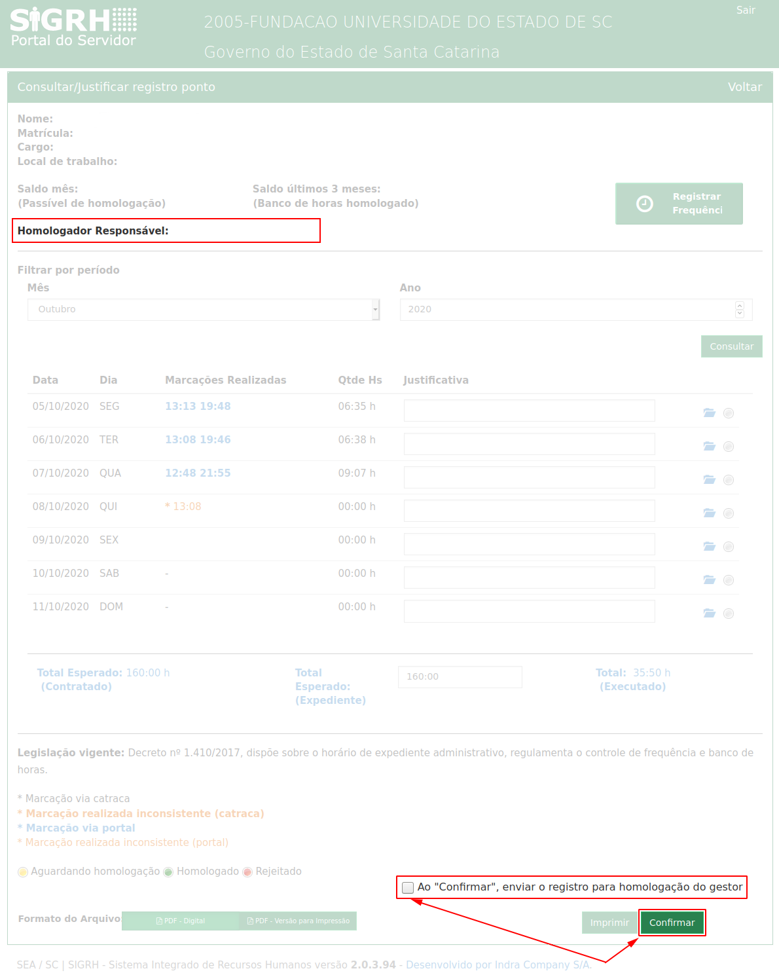Click folder icon for 10/10/2020 row

coord(709,579)
